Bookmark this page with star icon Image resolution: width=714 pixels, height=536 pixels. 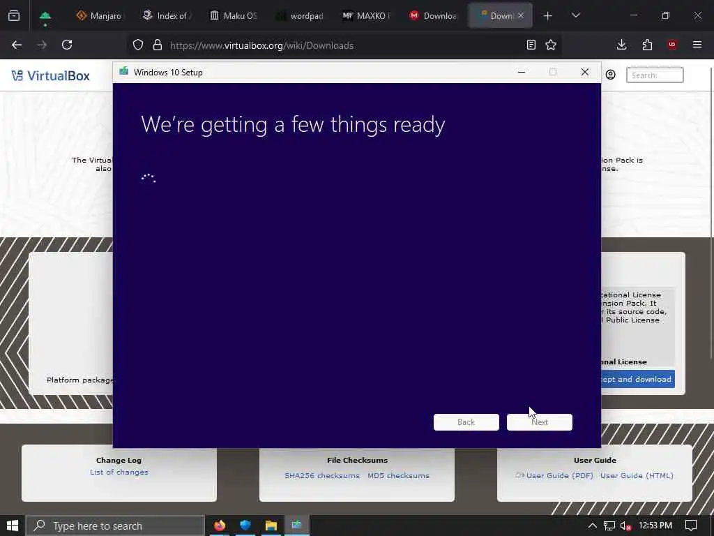click(x=551, y=45)
